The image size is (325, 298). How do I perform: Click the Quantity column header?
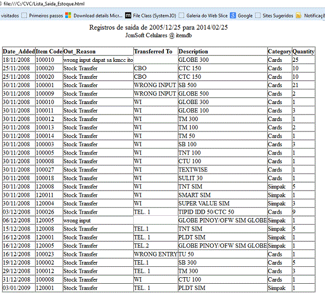304,51
